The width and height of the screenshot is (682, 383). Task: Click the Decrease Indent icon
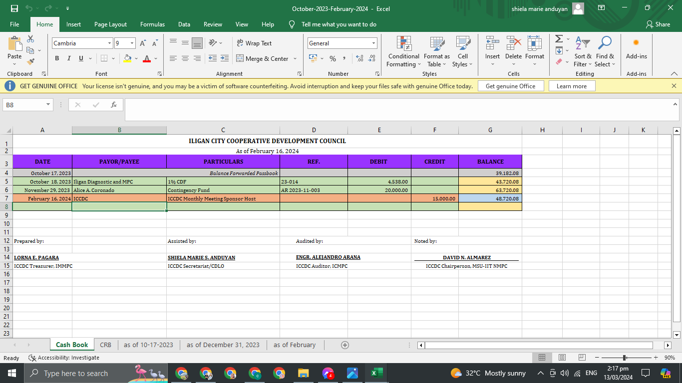(x=212, y=58)
